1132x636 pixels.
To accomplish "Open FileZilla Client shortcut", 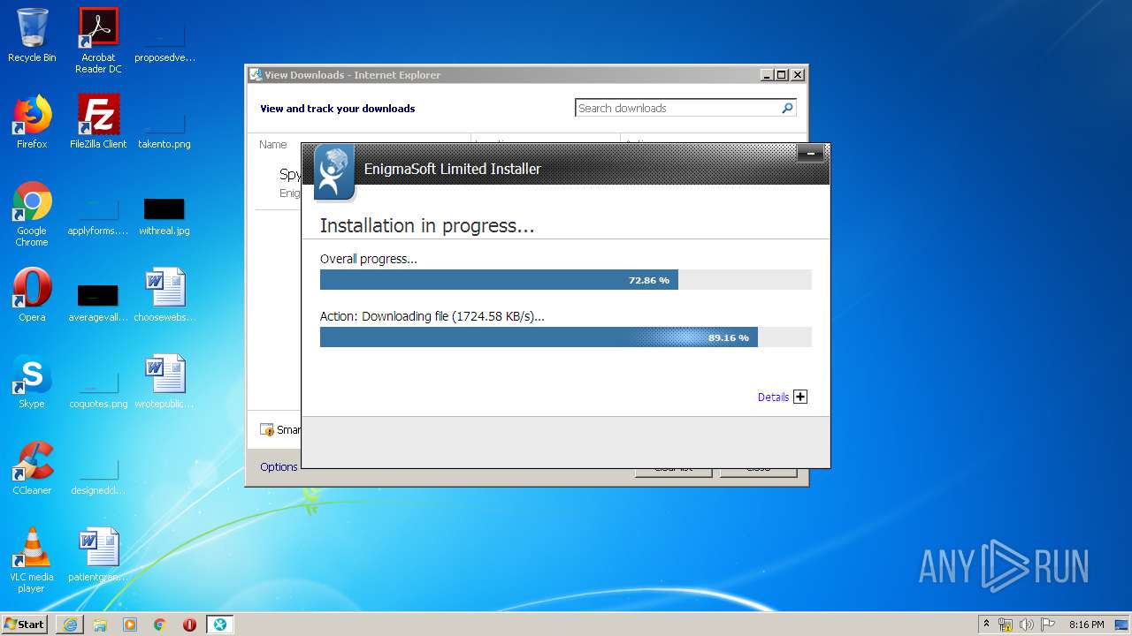I will coord(98,122).
